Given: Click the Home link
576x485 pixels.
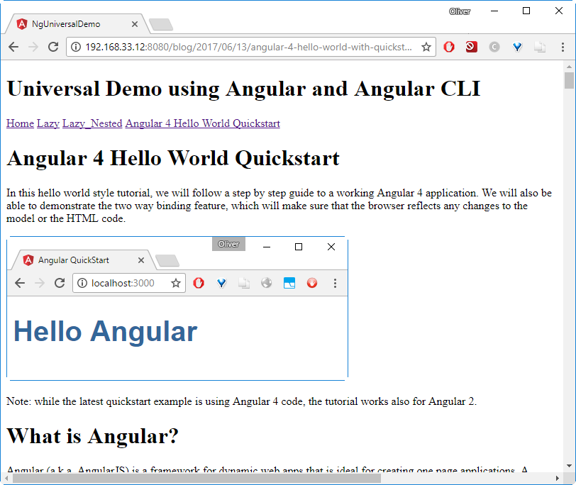Looking at the screenshot, I should point(20,123).
